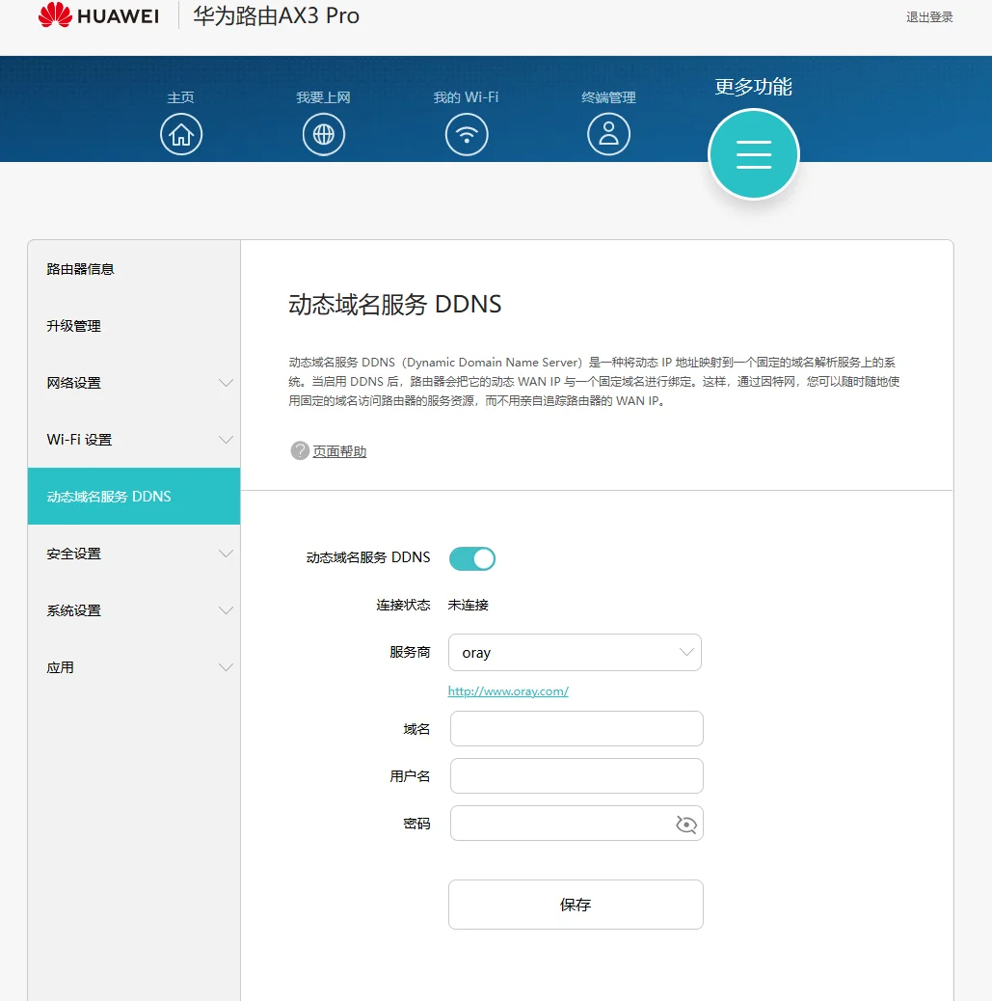This screenshot has height=1001, width=992.
Task: Click the question mark help icon
Action: tap(300, 450)
